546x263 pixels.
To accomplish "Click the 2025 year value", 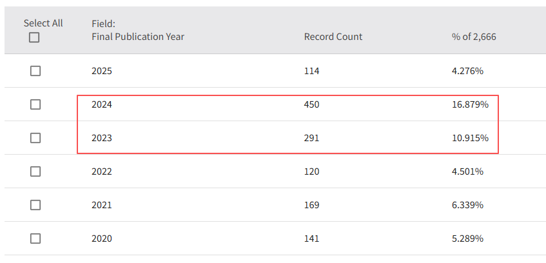I will click(x=102, y=71).
